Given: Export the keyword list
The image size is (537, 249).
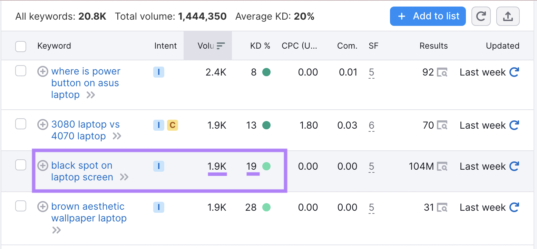Looking at the screenshot, I should pyautogui.click(x=508, y=16).
